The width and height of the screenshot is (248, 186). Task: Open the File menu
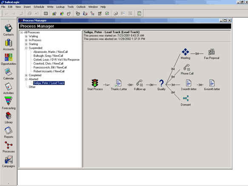coord(3,7)
